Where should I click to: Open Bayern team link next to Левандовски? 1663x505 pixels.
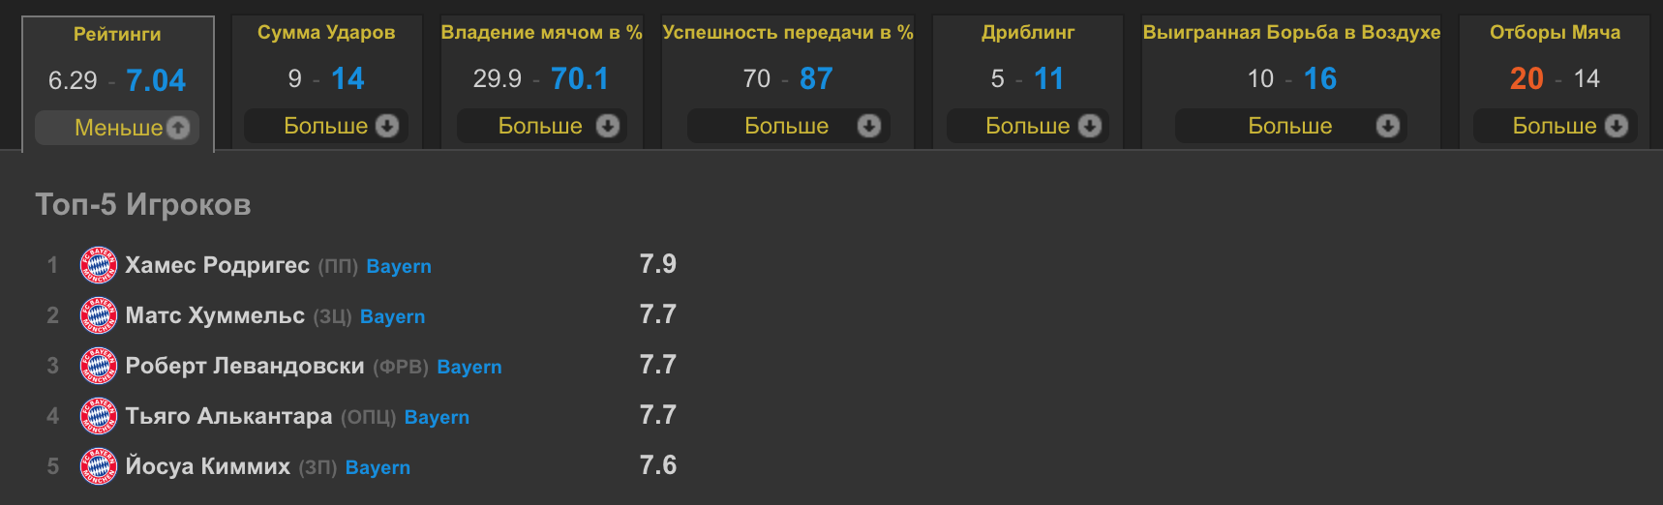(469, 367)
